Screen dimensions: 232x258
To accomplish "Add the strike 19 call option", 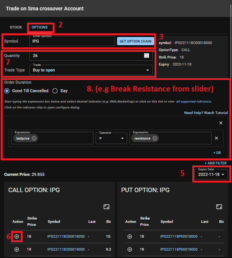I will click(16, 249).
